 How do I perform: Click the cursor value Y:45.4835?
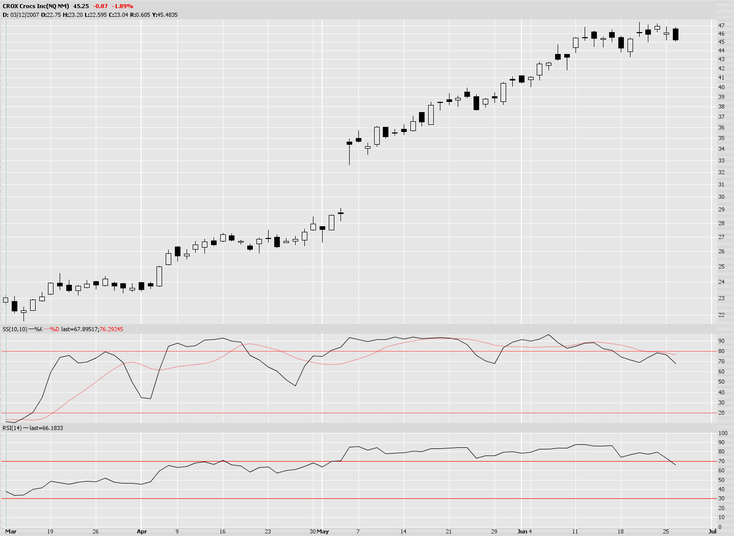coord(165,15)
